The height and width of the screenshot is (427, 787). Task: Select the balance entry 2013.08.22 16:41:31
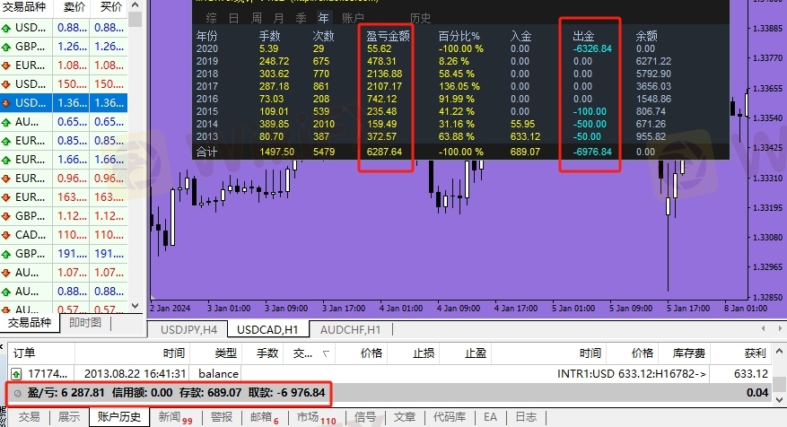389,374
